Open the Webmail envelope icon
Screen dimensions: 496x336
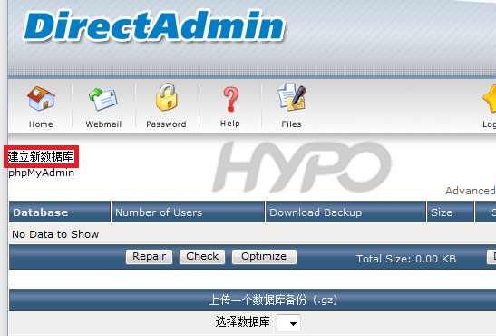click(x=103, y=100)
